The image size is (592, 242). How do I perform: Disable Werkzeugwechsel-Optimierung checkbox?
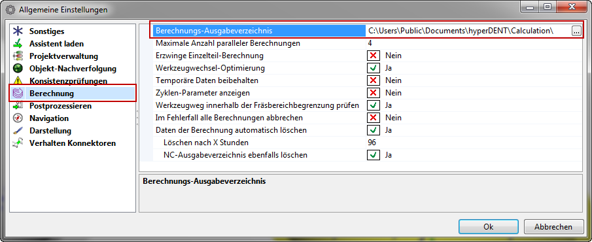(x=374, y=68)
